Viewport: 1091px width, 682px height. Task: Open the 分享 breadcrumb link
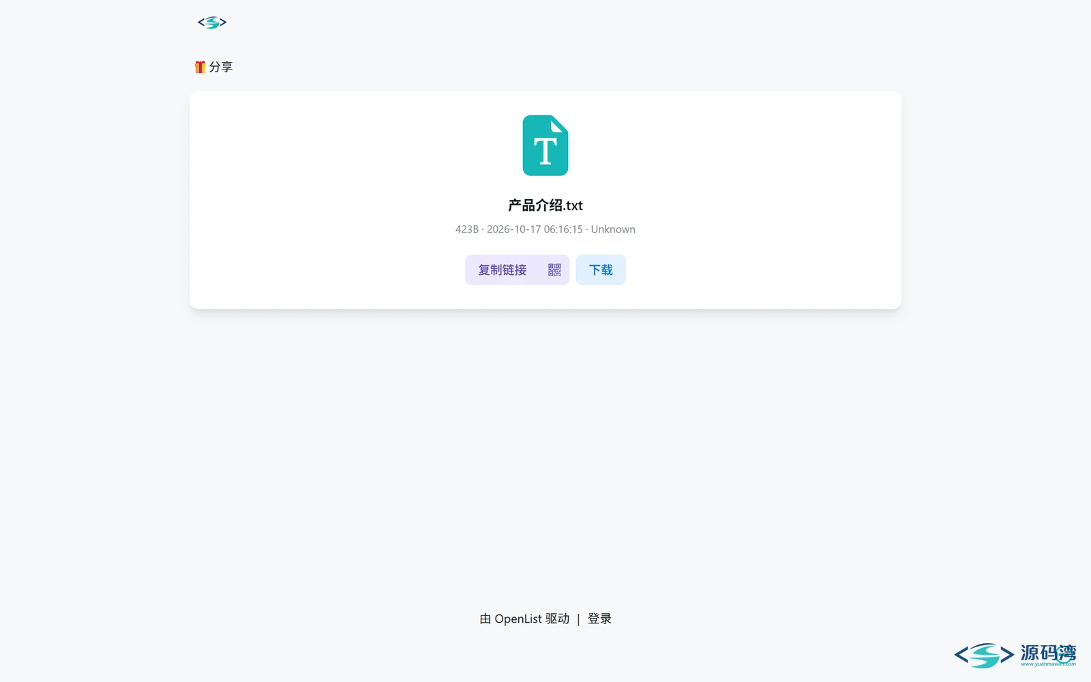[x=213, y=67]
